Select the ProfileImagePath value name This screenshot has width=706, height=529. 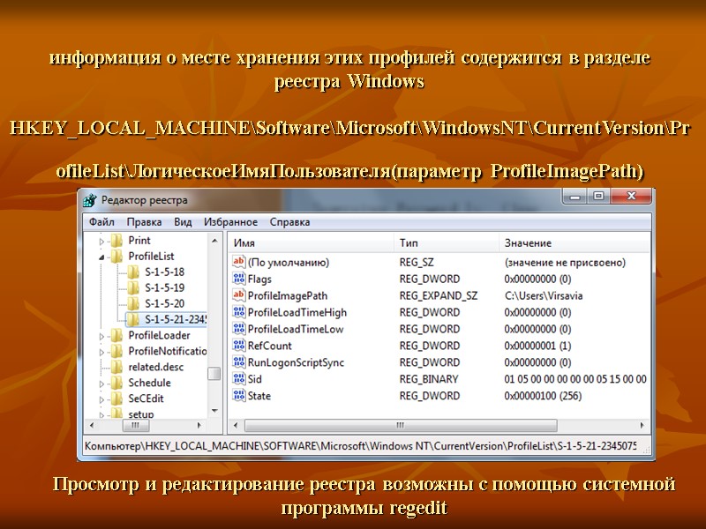coord(288,295)
